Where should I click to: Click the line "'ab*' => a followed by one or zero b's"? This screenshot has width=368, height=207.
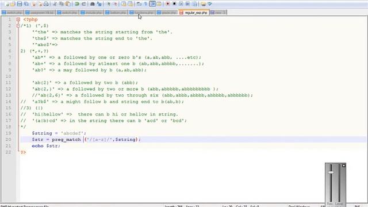(117, 57)
